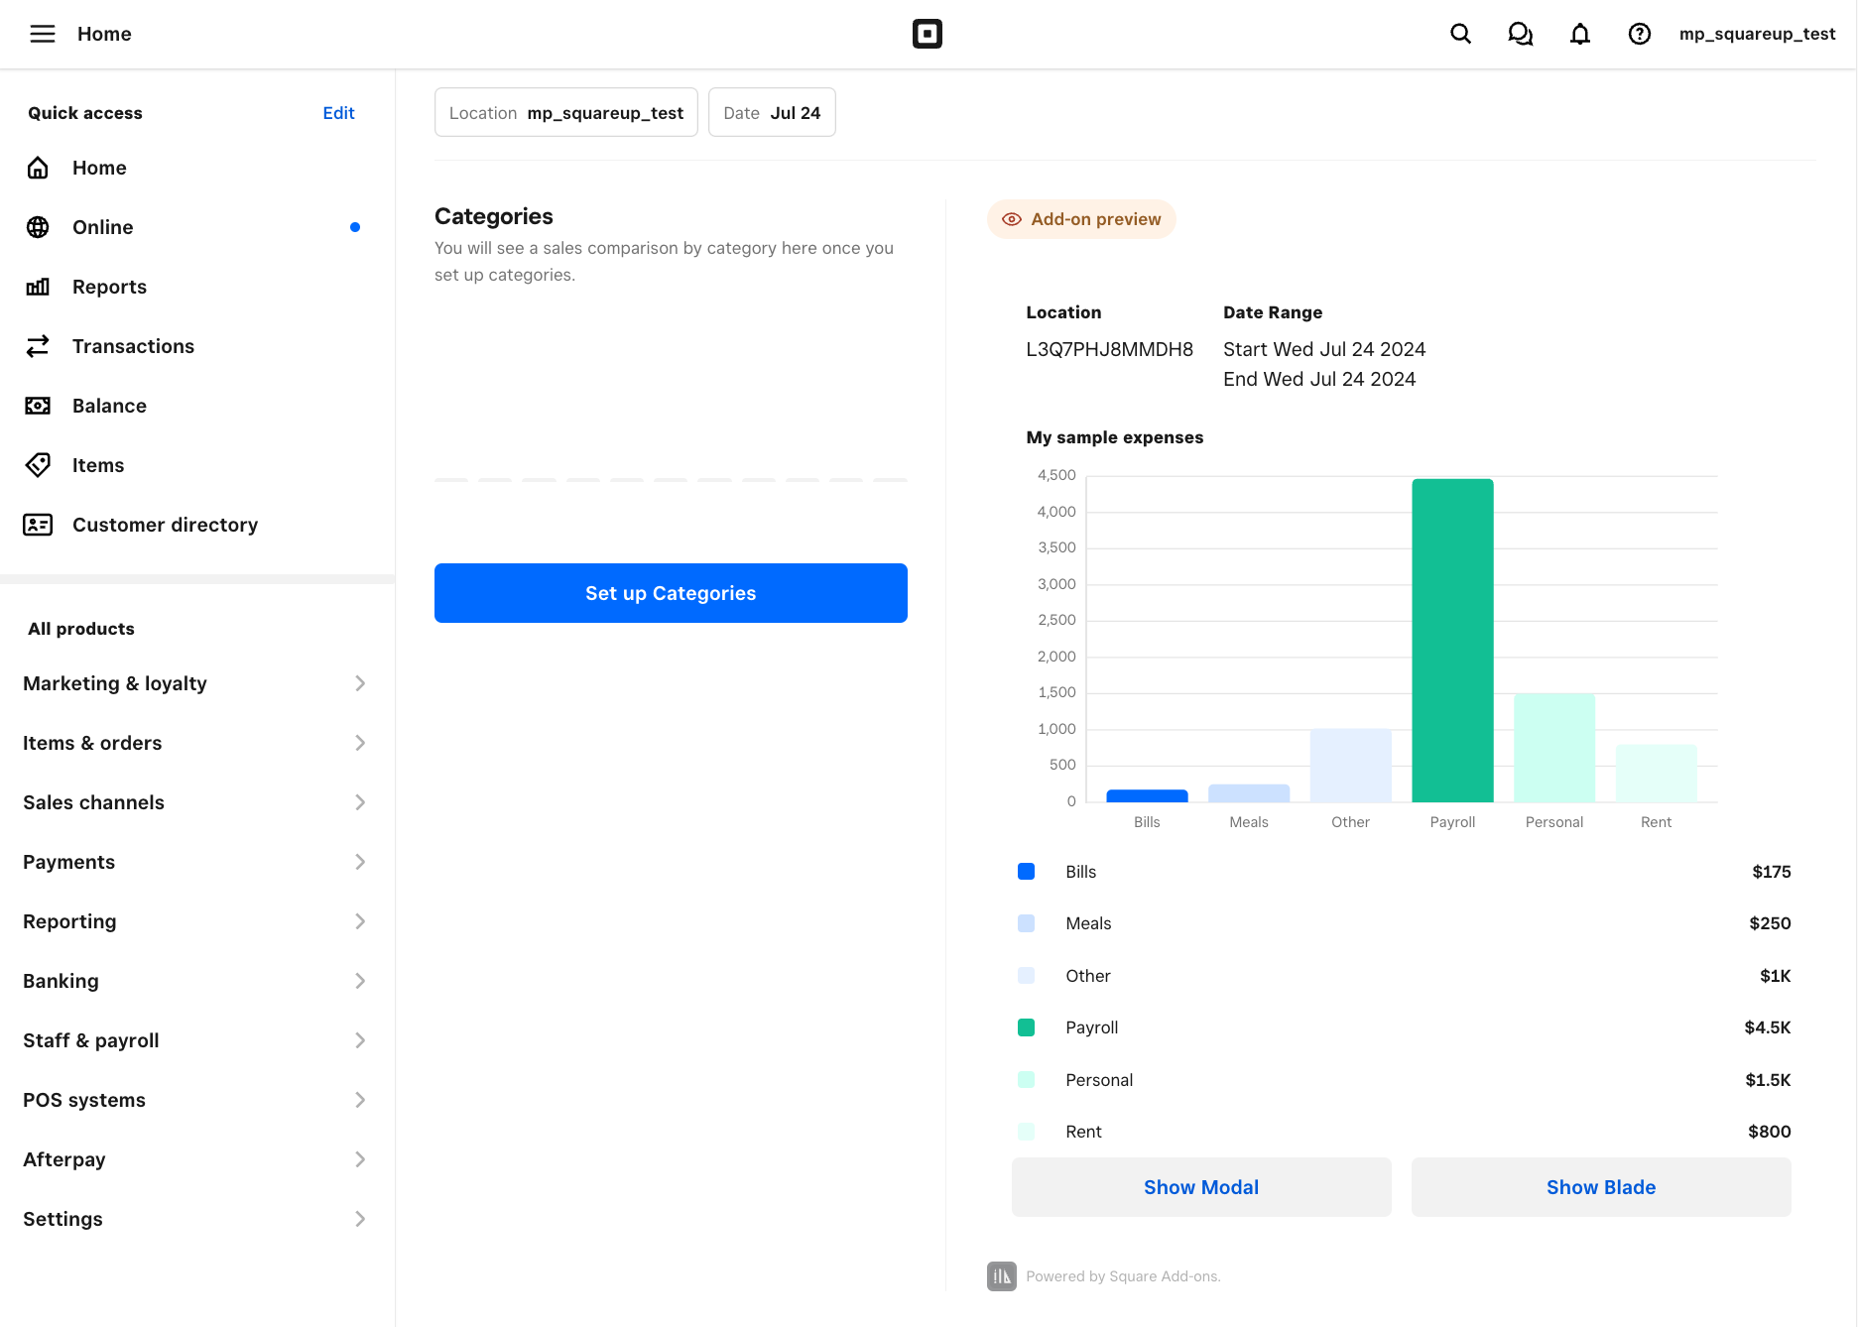Open Online menu item
The image size is (1858, 1327).
[103, 227]
